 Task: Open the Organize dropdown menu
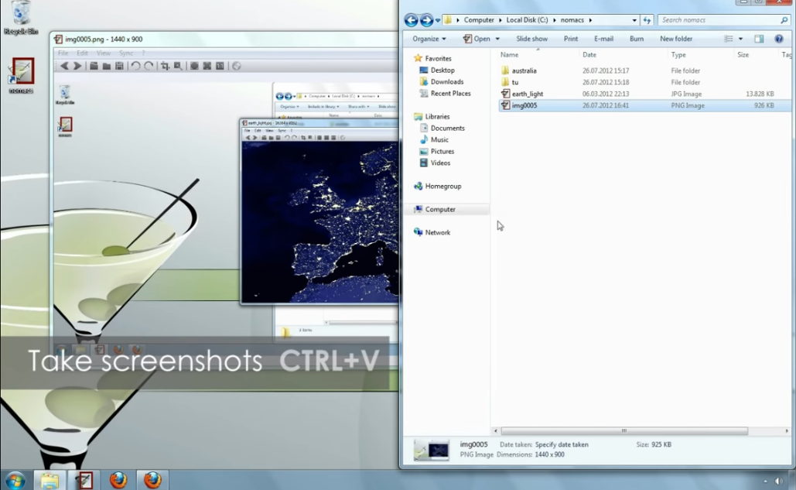429,39
